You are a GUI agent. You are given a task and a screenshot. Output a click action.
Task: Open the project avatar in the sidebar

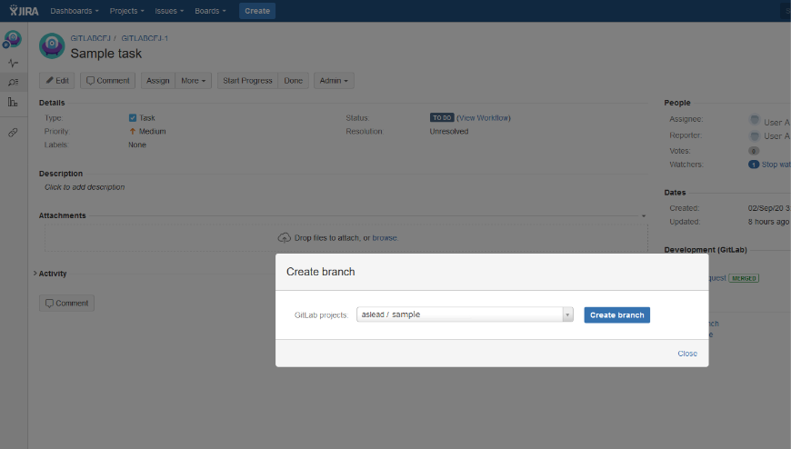pyautogui.click(x=13, y=39)
